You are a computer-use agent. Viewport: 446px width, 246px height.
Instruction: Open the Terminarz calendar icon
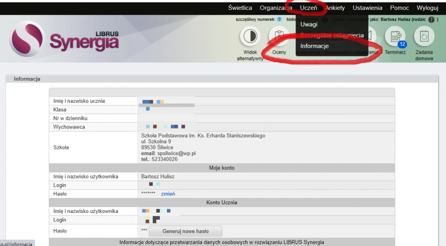coord(395,36)
